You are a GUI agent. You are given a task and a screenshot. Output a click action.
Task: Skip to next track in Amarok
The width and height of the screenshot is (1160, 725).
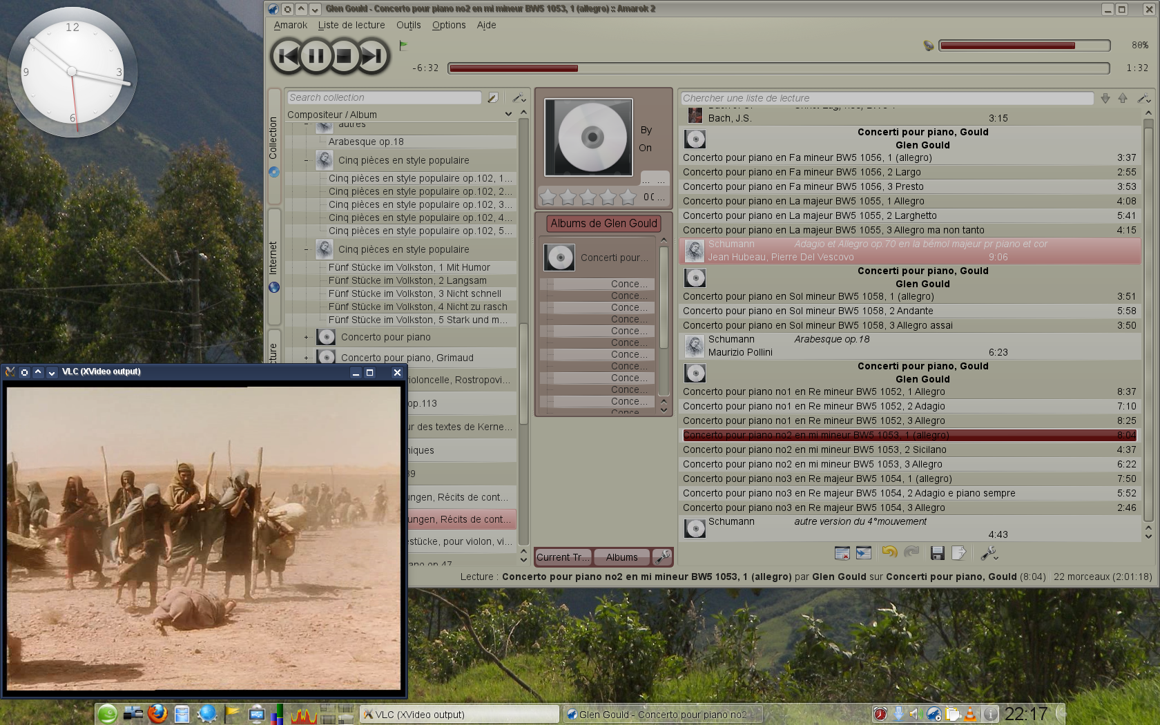[373, 56]
